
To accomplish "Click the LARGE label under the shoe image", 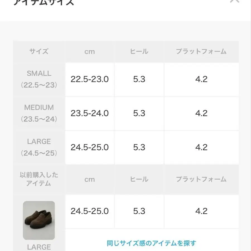I will 39,247.
